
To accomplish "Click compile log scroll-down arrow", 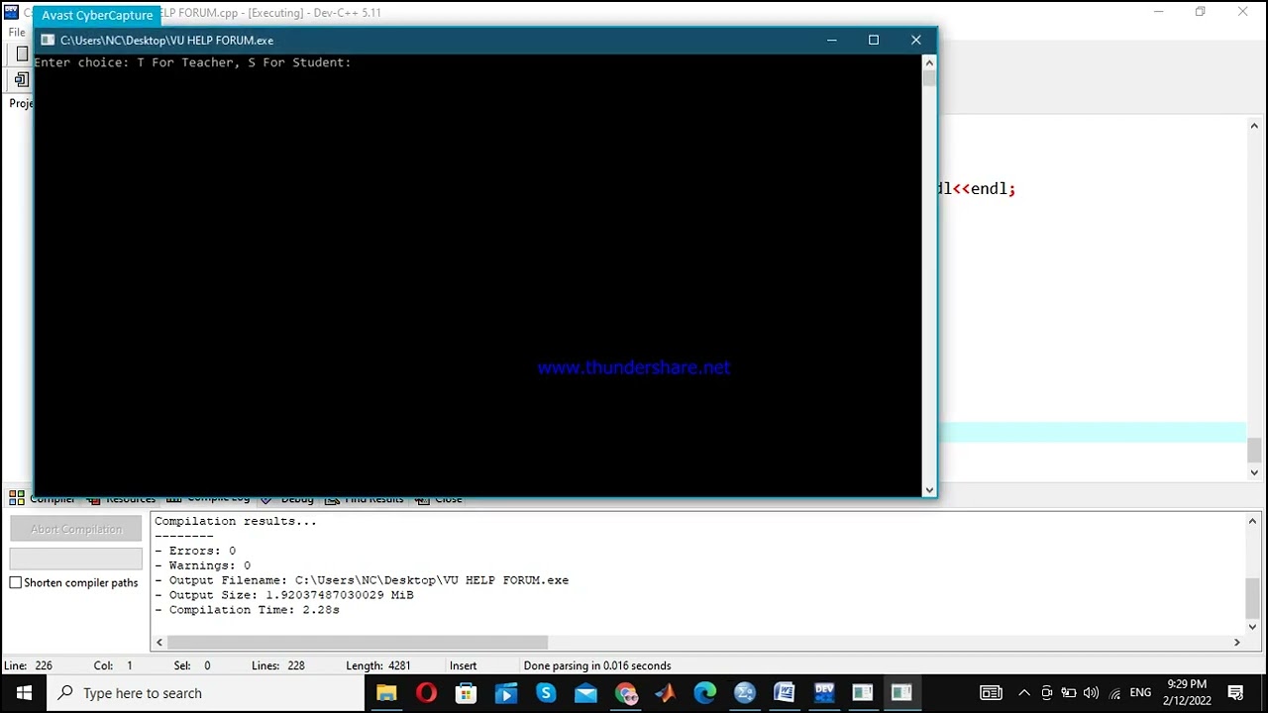I will [x=1252, y=626].
